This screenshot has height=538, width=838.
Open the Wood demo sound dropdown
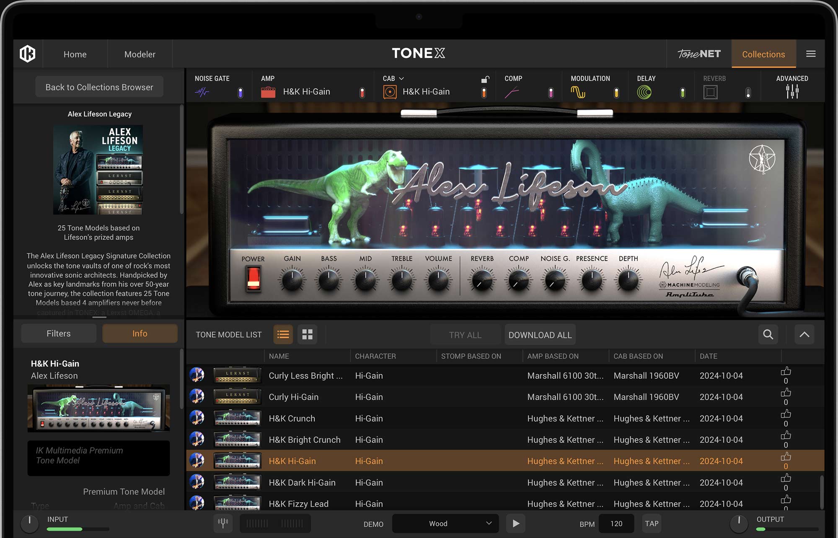(x=445, y=523)
